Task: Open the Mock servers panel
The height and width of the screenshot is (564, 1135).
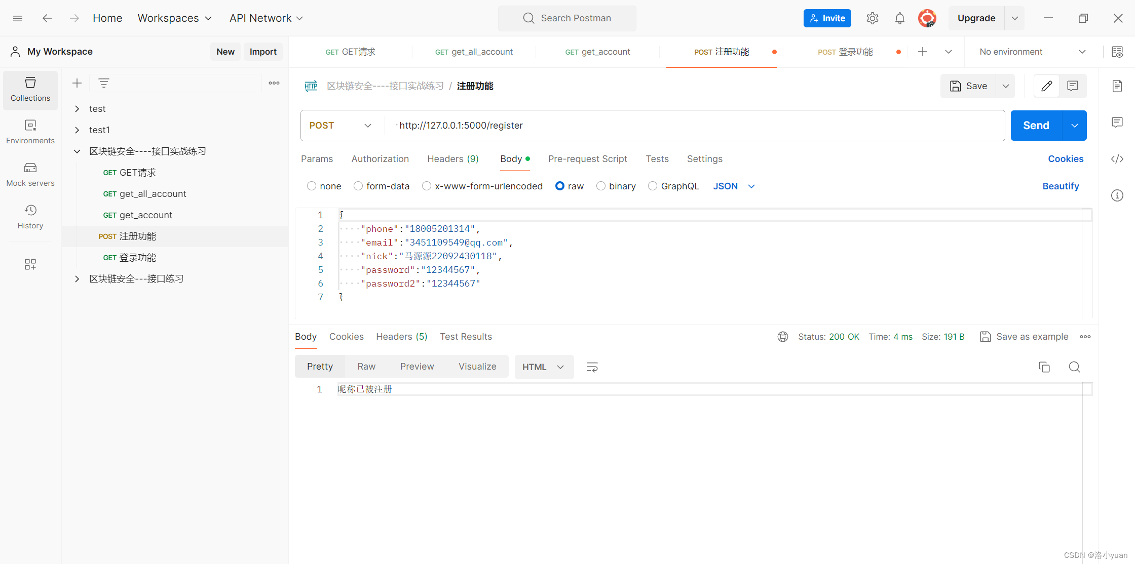Action: coord(30,175)
